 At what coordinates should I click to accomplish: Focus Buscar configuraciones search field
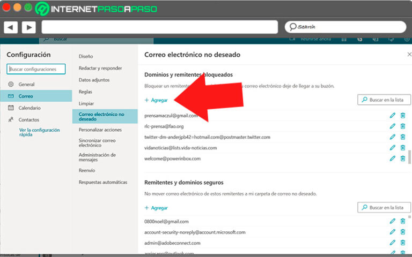[36, 69]
